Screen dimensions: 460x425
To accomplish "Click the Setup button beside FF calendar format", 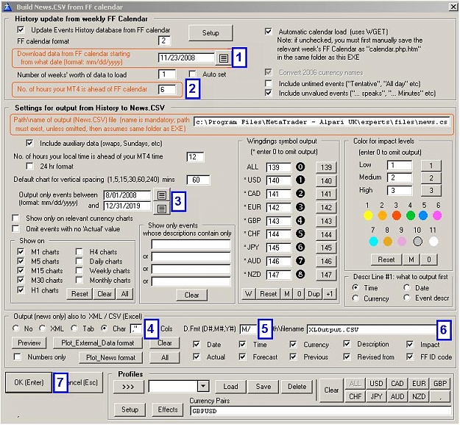I will [210, 33].
